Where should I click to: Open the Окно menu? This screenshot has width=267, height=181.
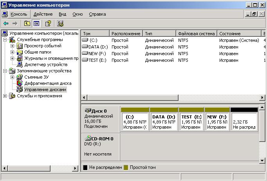(78, 14)
